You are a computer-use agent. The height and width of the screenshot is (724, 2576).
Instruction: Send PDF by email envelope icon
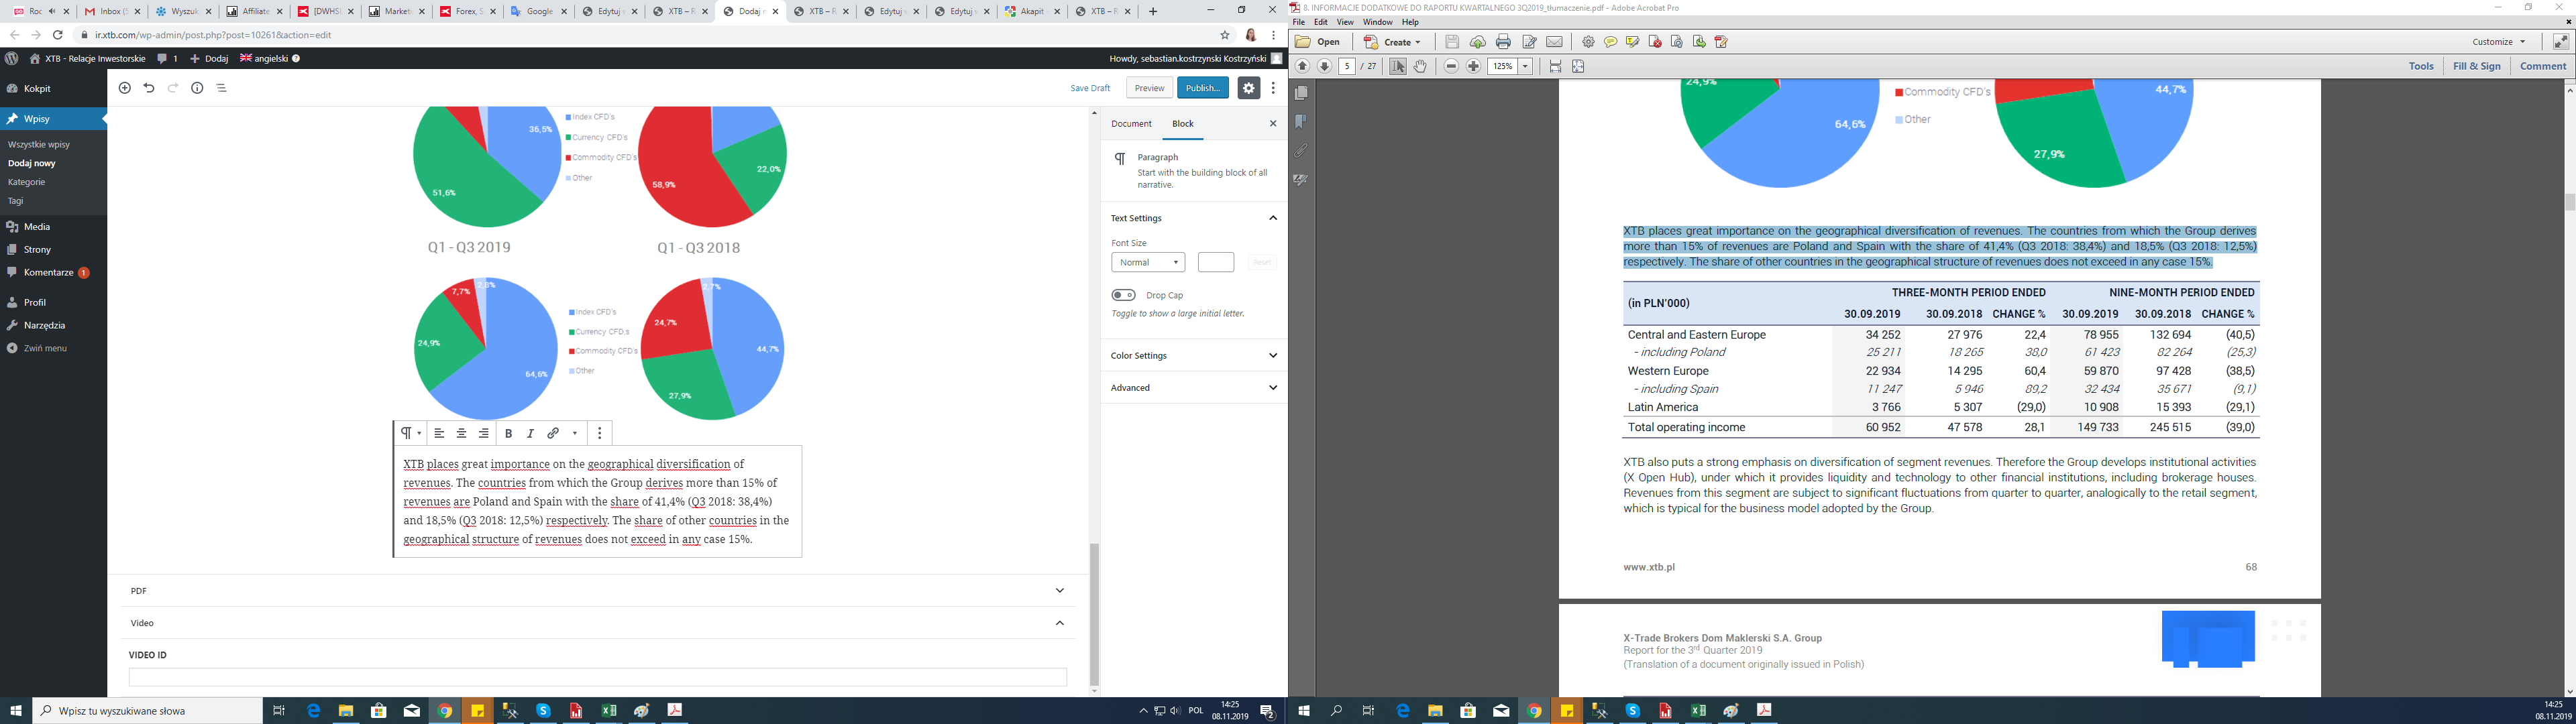(x=1554, y=42)
